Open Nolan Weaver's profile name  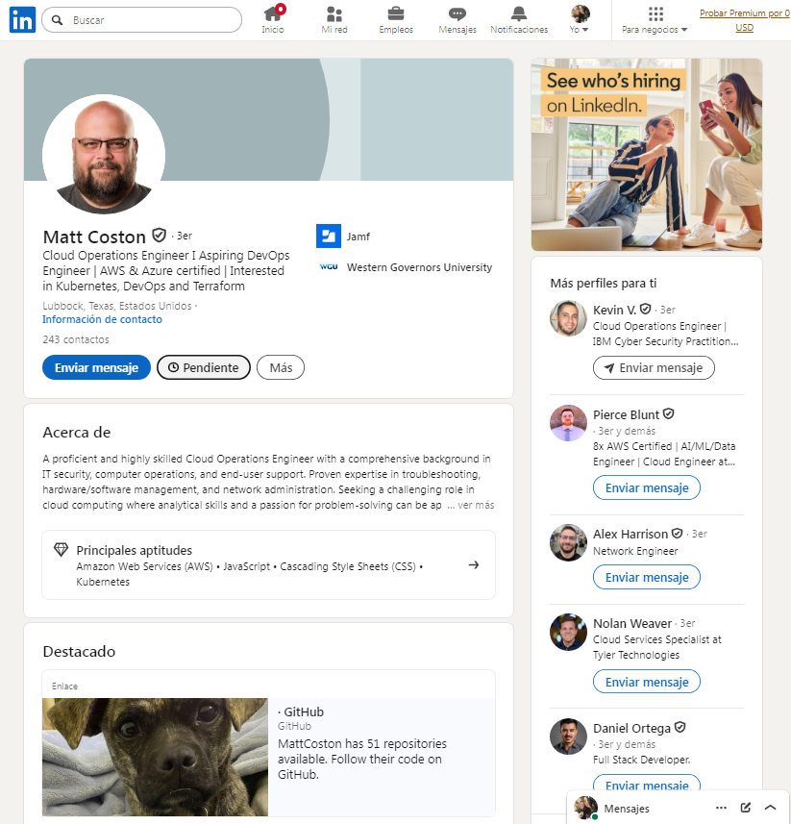tap(632, 623)
